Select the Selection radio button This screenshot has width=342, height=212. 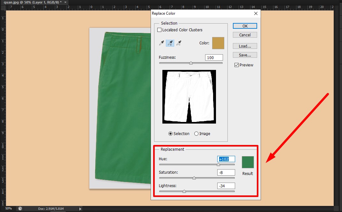point(170,133)
